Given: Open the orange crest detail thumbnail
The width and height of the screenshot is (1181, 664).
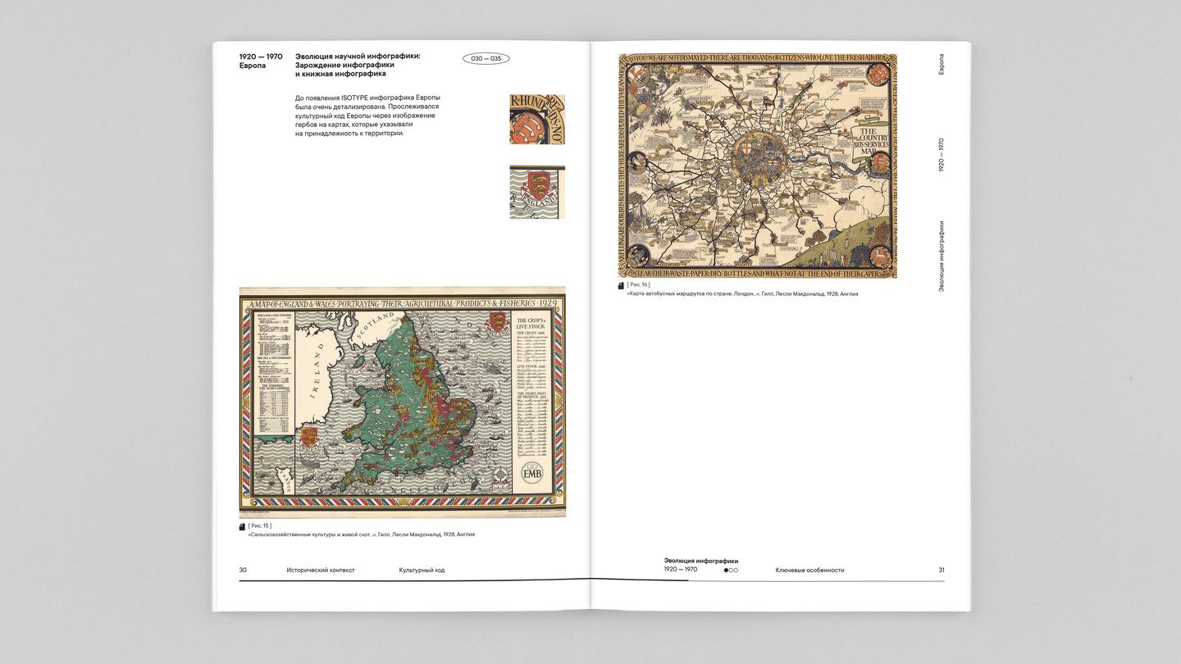Looking at the screenshot, I should pos(537,120).
